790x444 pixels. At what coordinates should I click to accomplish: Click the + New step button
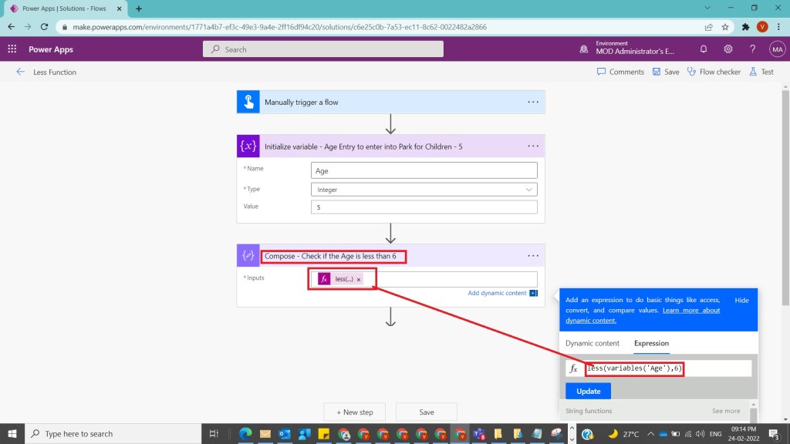[355, 412]
